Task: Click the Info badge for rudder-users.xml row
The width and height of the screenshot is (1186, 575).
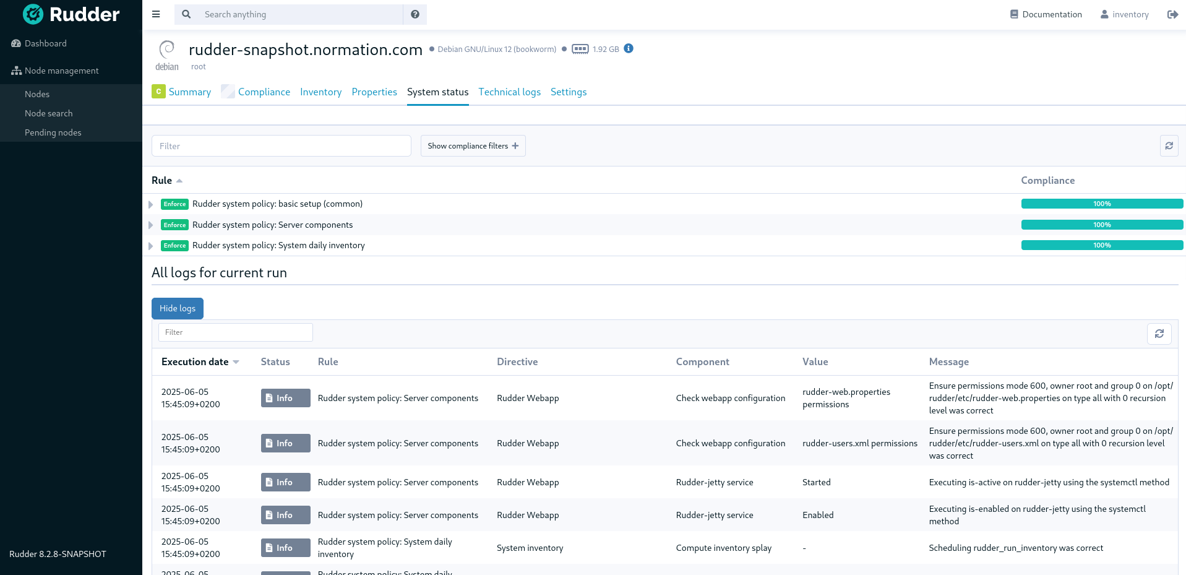Action: coord(285,443)
